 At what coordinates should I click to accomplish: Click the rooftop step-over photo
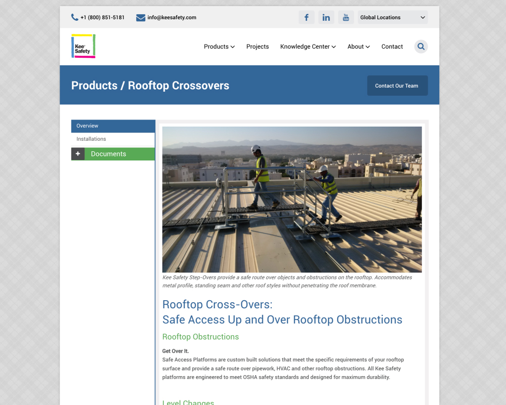coord(292,199)
